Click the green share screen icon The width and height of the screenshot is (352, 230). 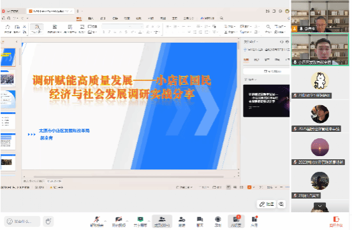(x=140, y=221)
